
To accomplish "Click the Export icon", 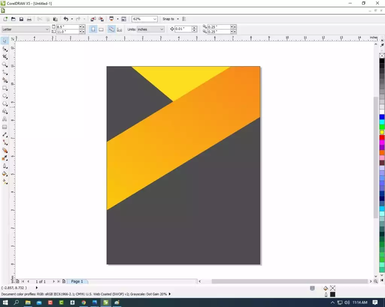I will point(101,19).
